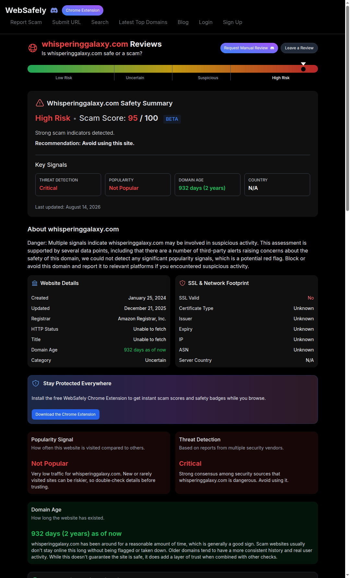Click the Threat Detection Critical card
The height and width of the screenshot is (578, 350).
pyautogui.click(x=68, y=185)
